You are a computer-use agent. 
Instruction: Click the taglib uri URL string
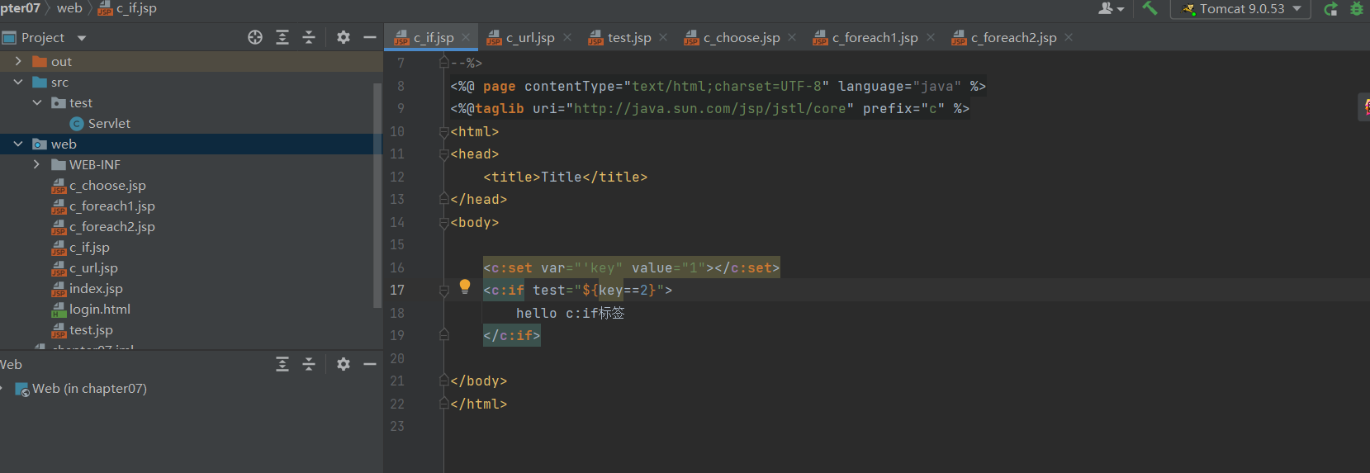[710, 109]
